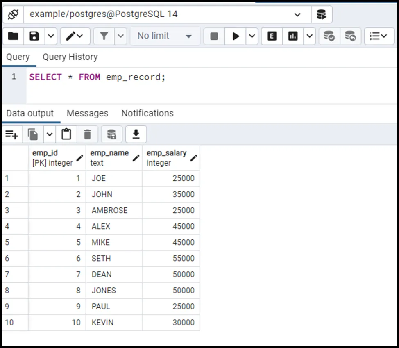
Task: Click the Save File disk icon
Action: tap(34, 36)
